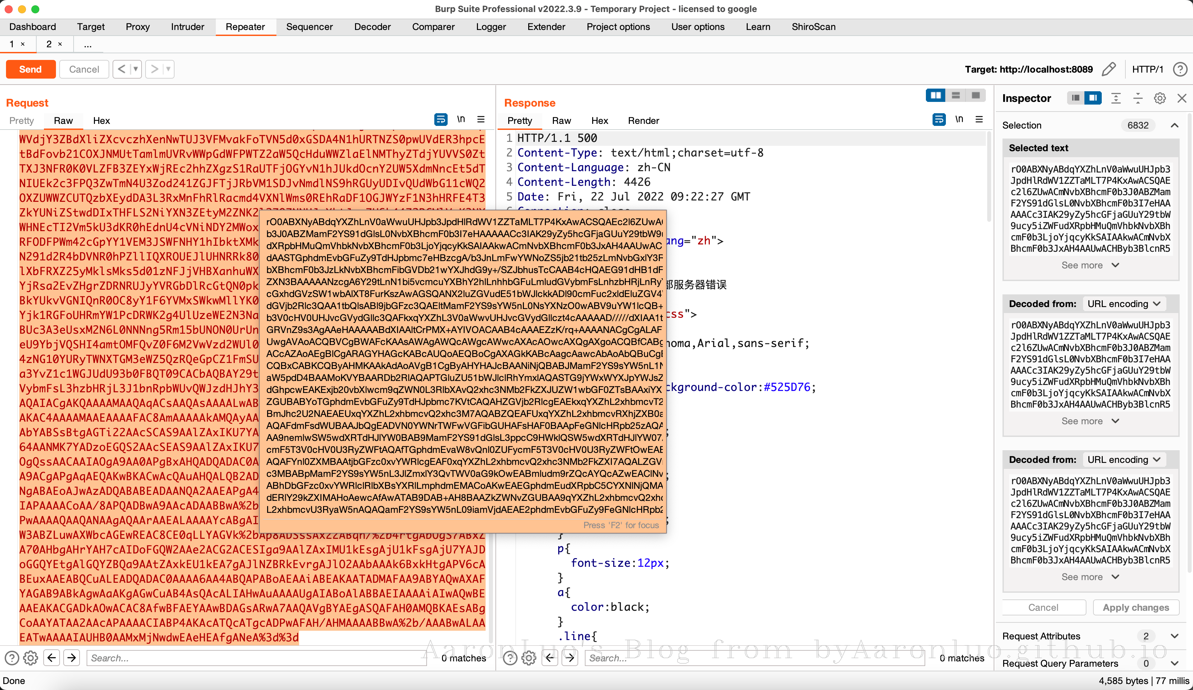Collapse all Inspector sections icon
Image resolution: width=1193 pixels, height=690 pixels.
point(1138,98)
